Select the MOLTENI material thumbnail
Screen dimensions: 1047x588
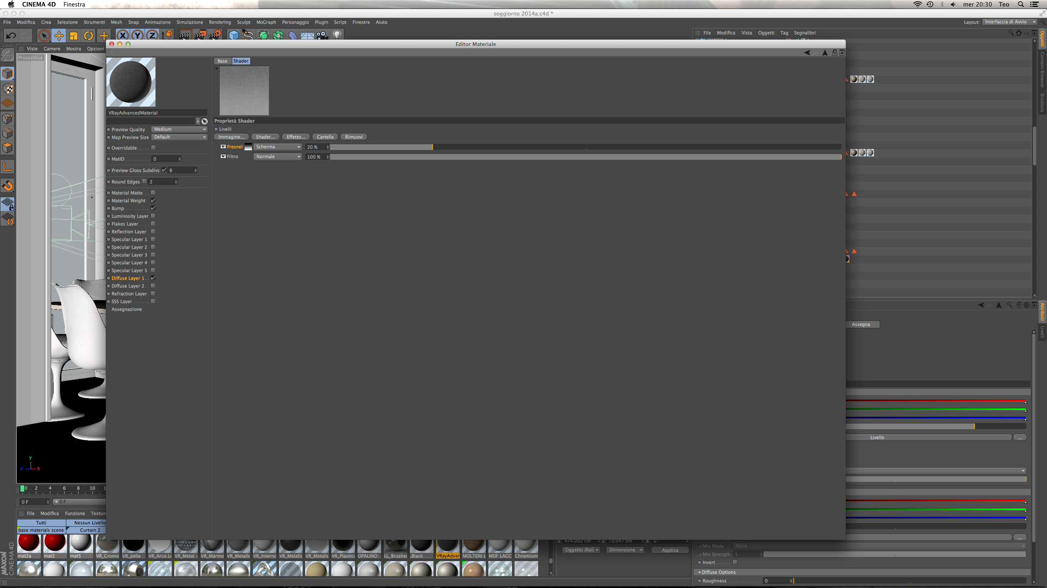click(474, 546)
